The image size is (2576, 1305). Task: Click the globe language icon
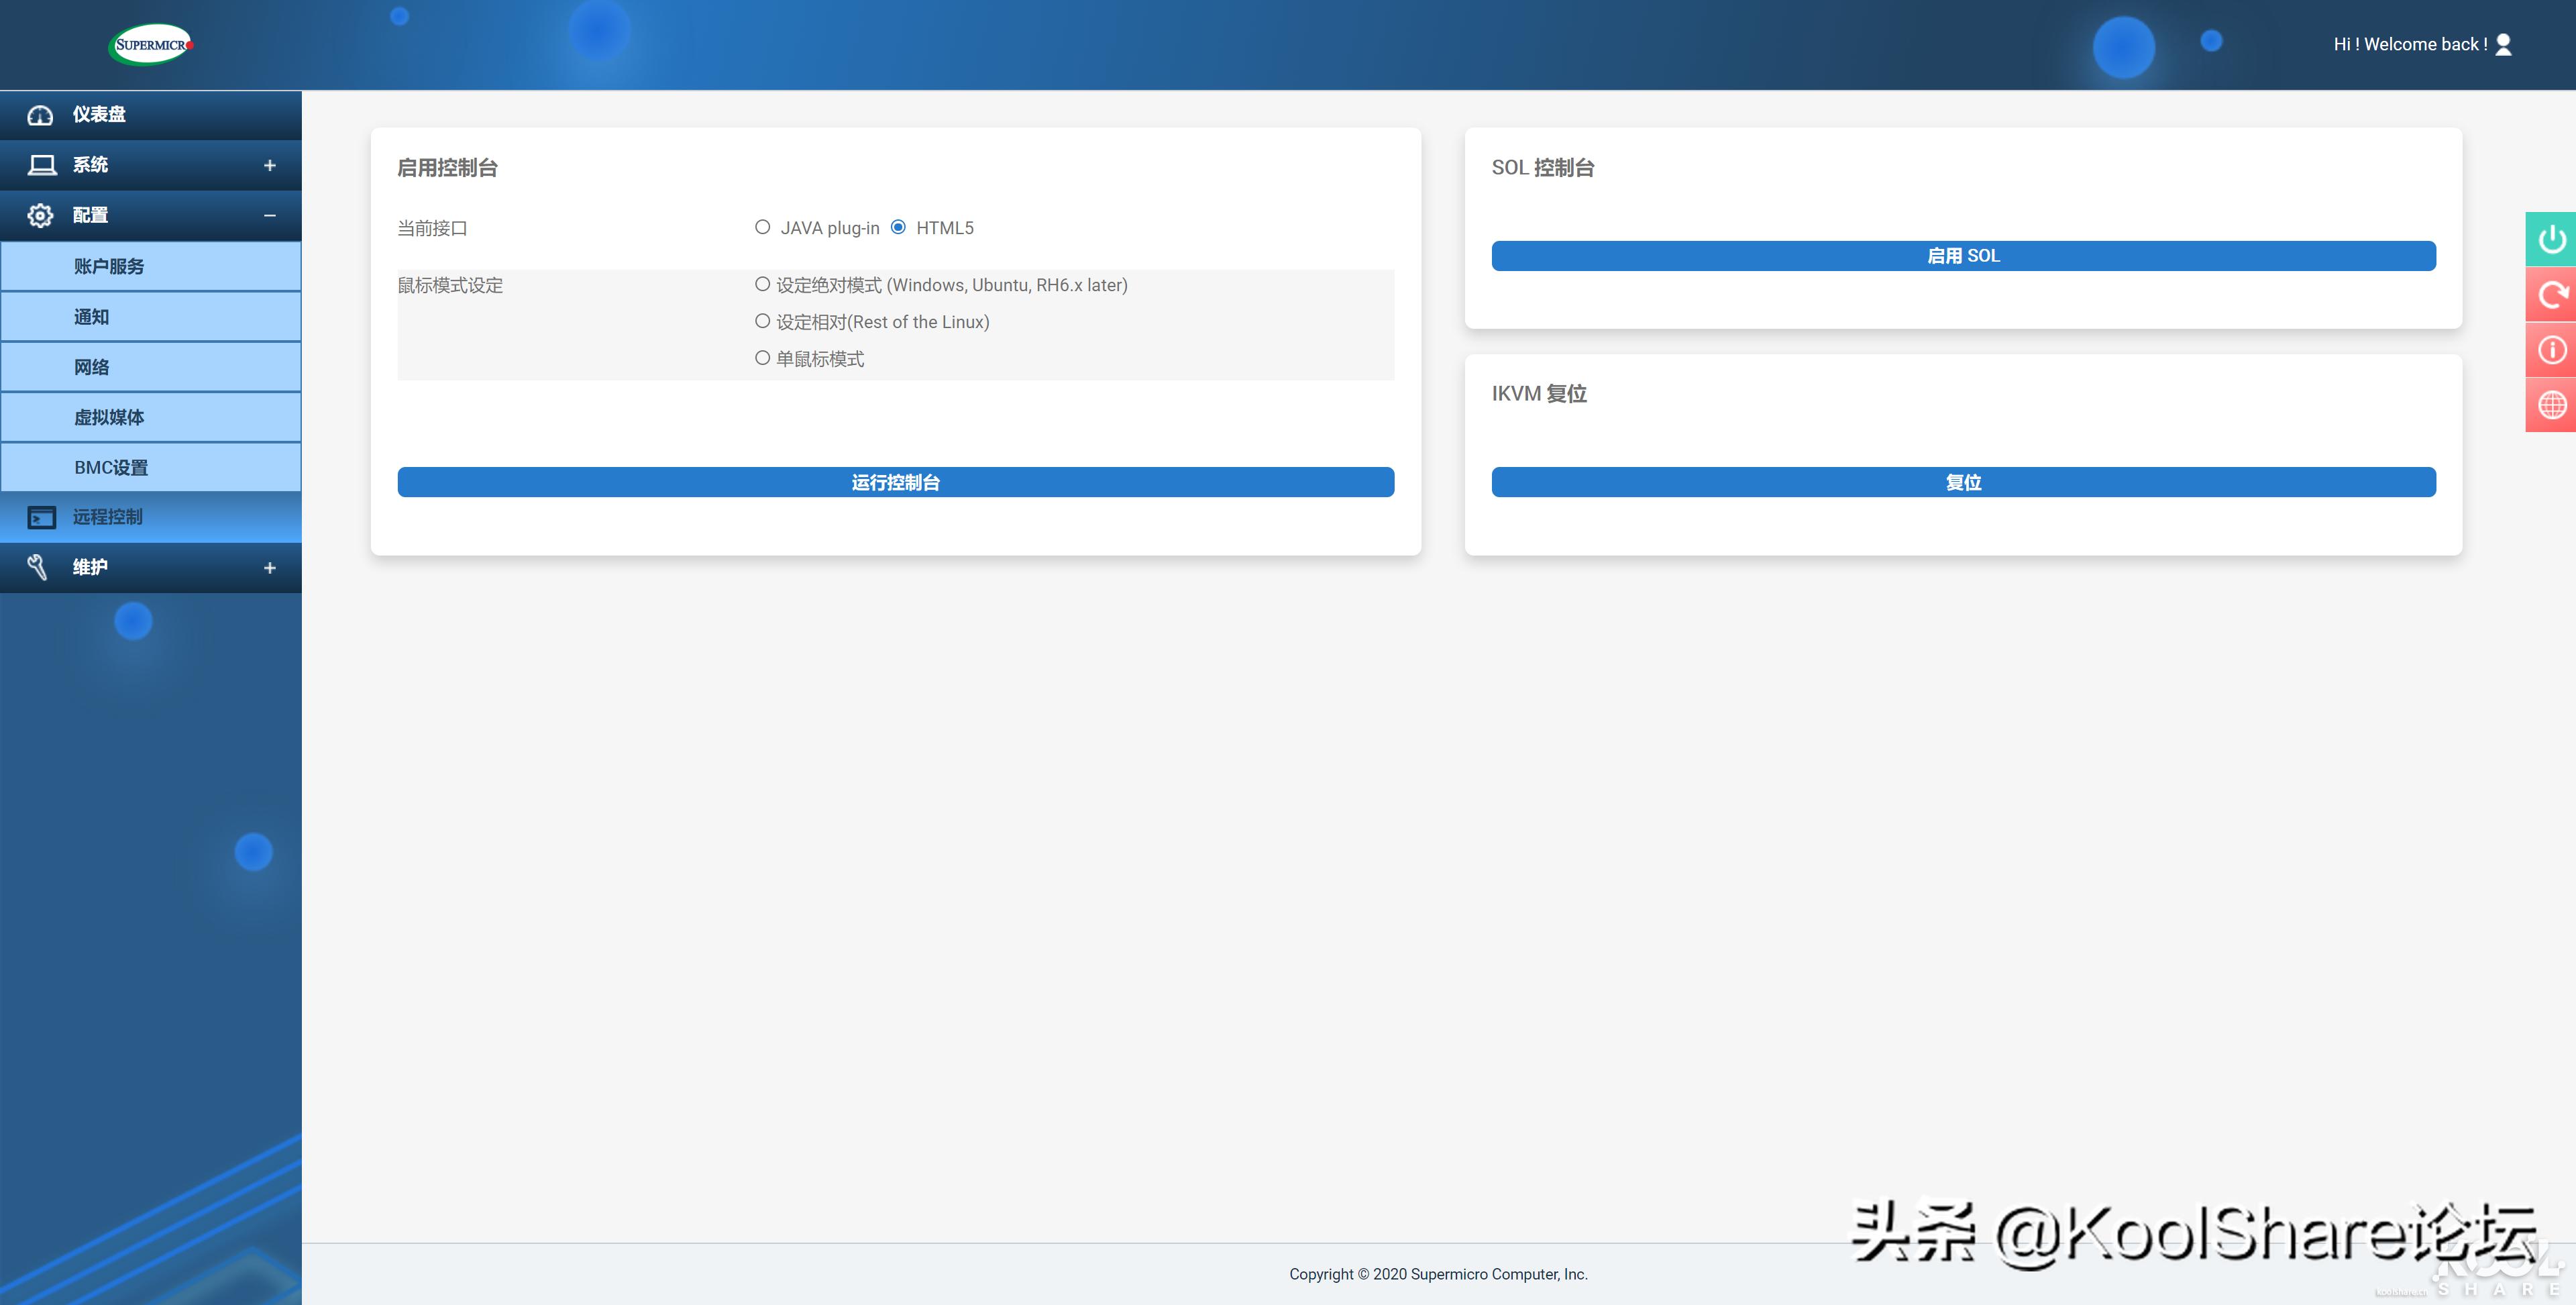(2551, 405)
